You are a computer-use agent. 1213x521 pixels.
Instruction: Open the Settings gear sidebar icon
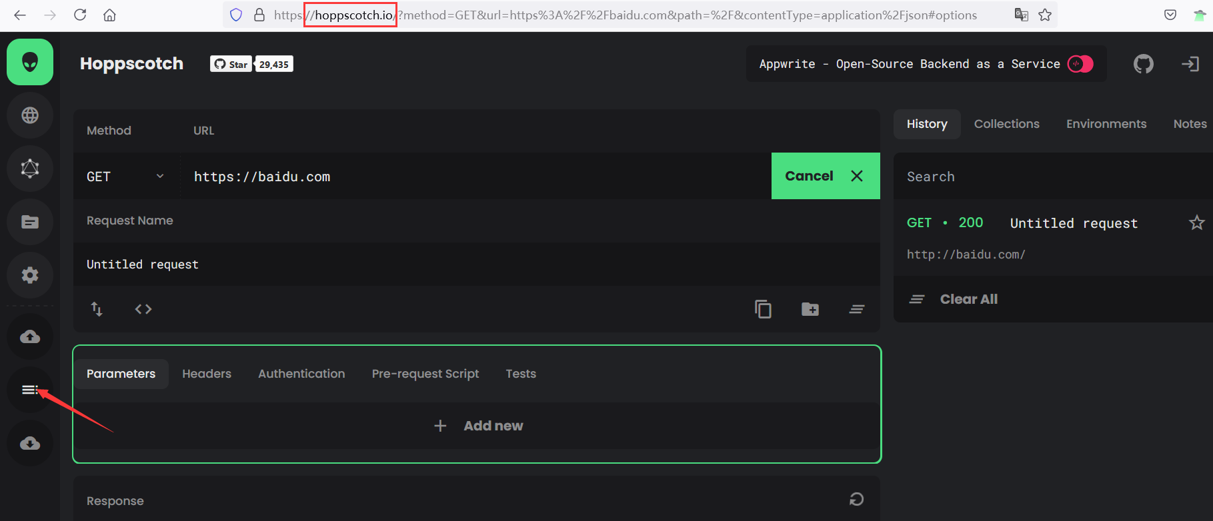tap(30, 275)
